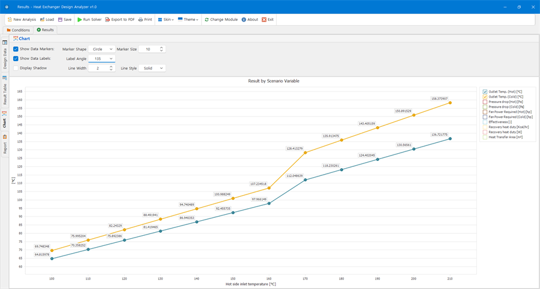540x289 pixels.
Task: Show the Fan Power Required (Cold) series
Action: pyautogui.click(x=485, y=117)
